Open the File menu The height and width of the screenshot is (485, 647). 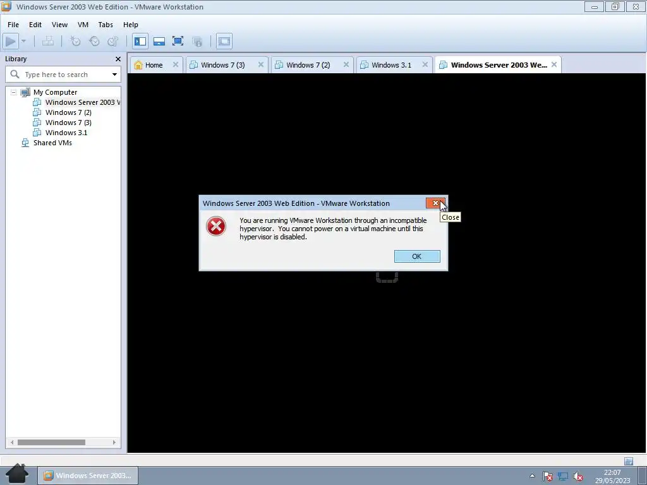[x=13, y=25]
